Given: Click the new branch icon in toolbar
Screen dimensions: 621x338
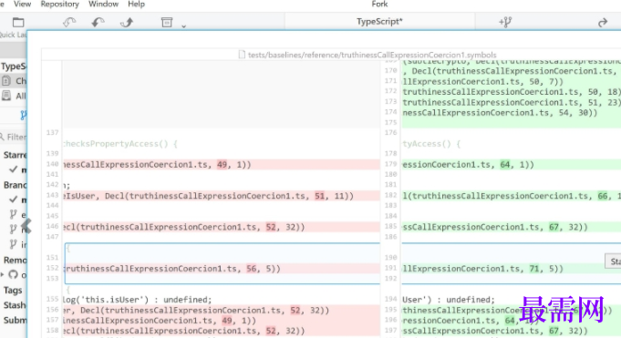Looking at the screenshot, I should tap(505, 22).
